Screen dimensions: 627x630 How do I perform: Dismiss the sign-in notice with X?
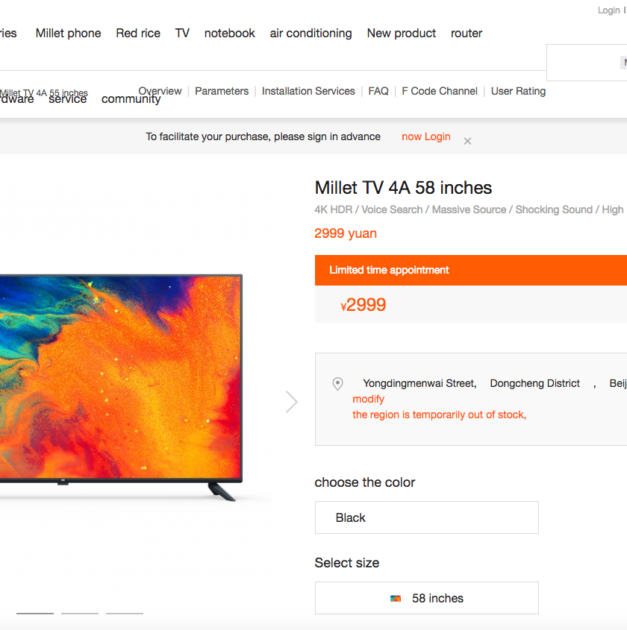pyautogui.click(x=467, y=141)
